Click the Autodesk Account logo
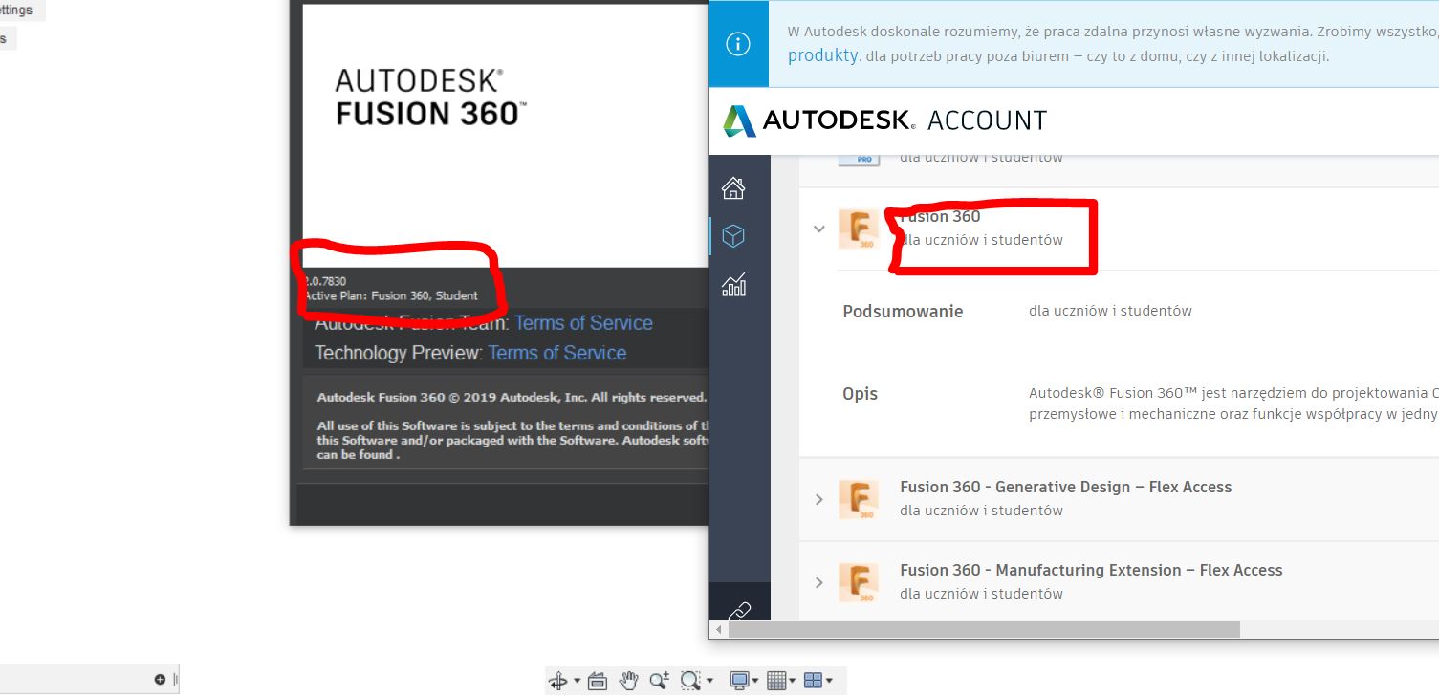Viewport: 1439px width, 697px height. pyautogui.click(x=884, y=120)
